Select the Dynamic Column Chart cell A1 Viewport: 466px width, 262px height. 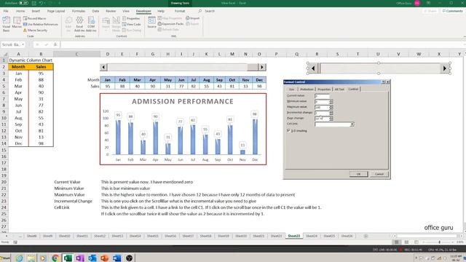click(x=18, y=60)
